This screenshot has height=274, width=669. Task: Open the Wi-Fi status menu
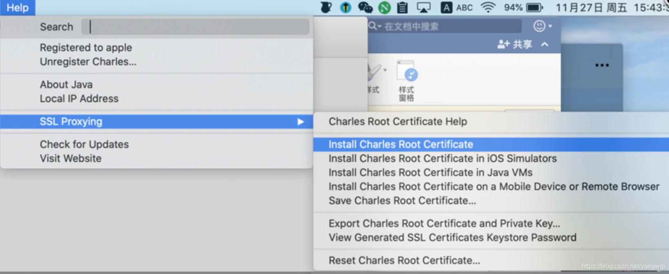pos(488,7)
